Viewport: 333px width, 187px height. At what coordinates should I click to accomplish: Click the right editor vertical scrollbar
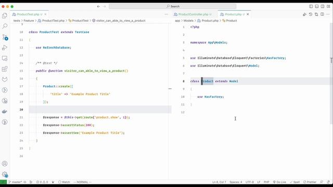(331, 73)
